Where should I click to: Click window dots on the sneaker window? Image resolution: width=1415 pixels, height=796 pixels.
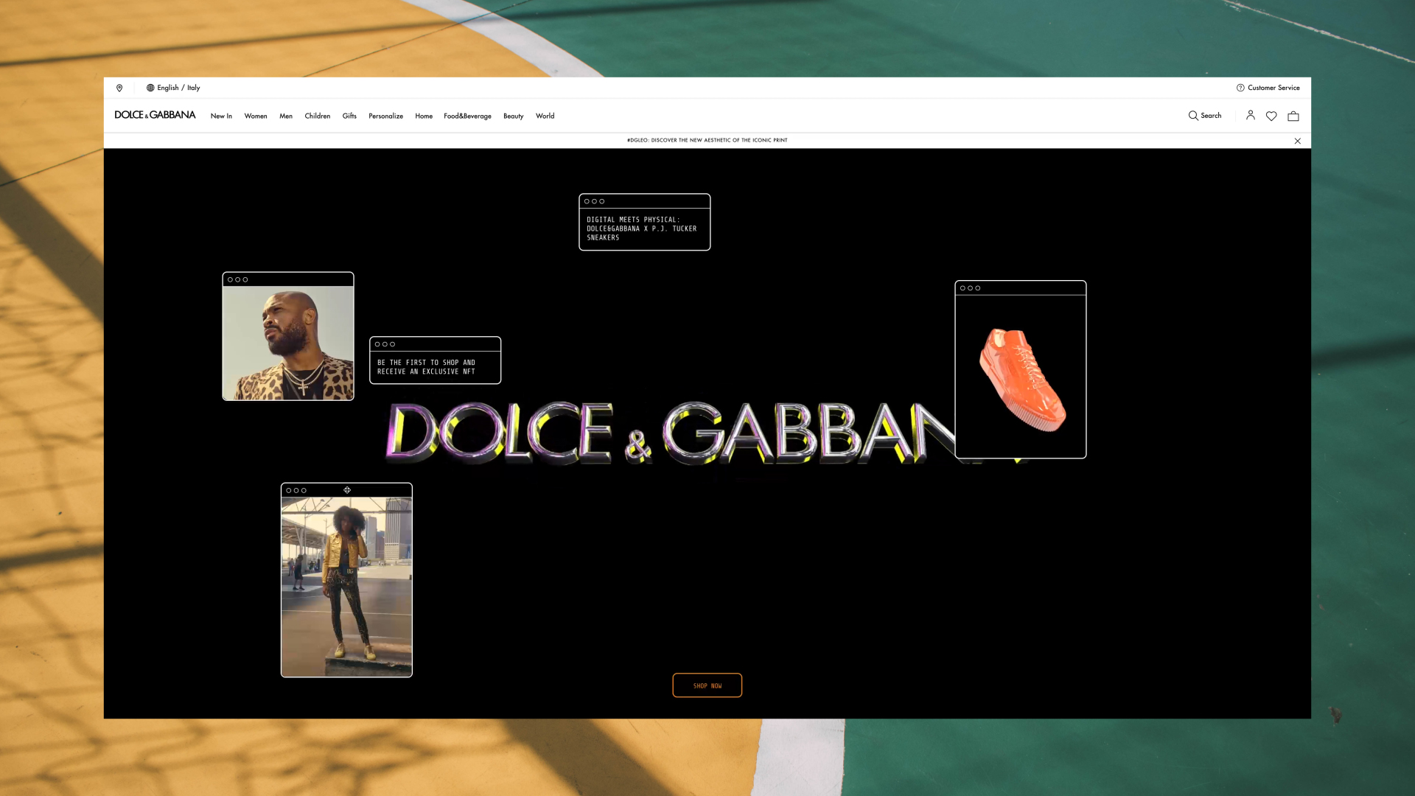coord(970,288)
